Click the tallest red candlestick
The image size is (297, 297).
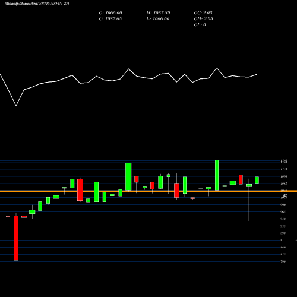[16, 238]
